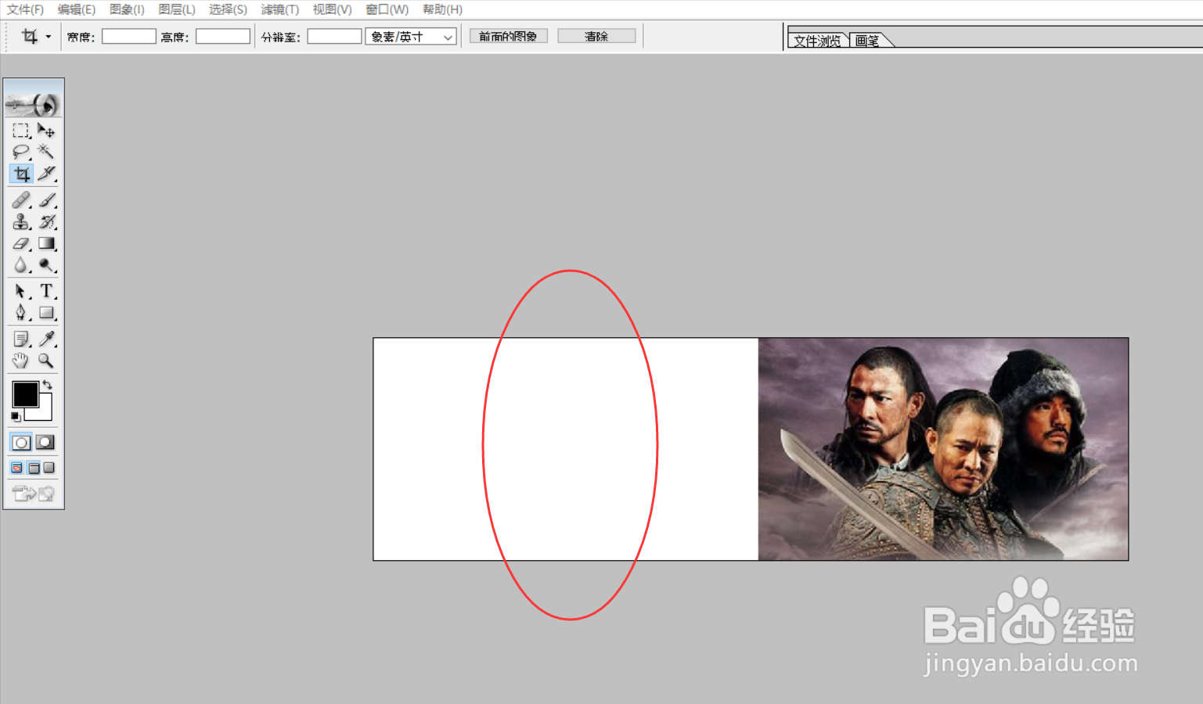Screen dimensions: 1203x704
Task: Select the Blur tool
Action: (21, 266)
